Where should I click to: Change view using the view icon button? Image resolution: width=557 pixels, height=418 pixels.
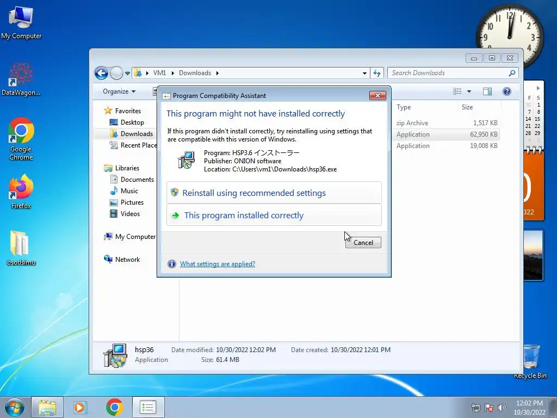(457, 91)
